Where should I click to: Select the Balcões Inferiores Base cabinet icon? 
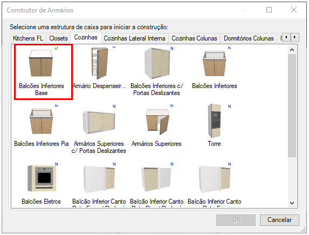(x=42, y=63)
